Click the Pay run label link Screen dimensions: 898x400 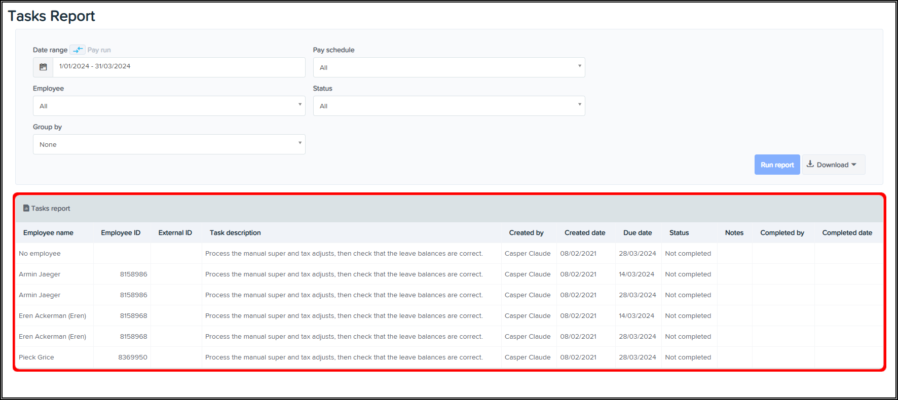99,50
